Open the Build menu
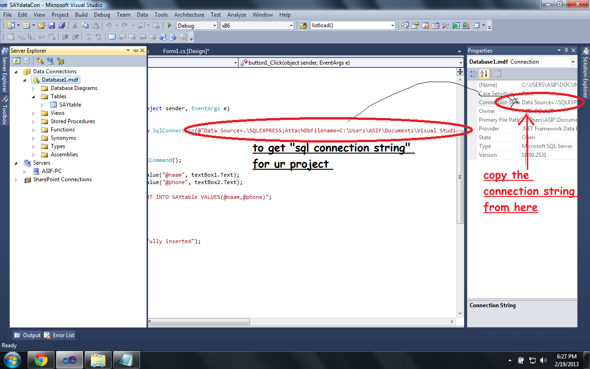Image resolution: width=590 pixels, height=369 pixels. pos(81,15)
